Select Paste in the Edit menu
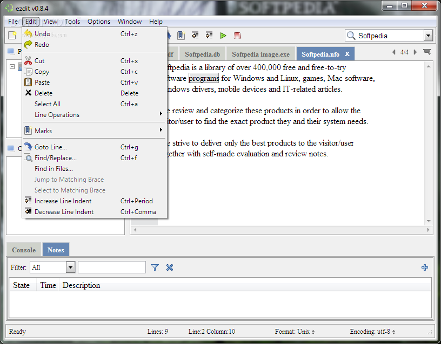Image resolution: width=441 pixels, height=344 pixels. 95,82
